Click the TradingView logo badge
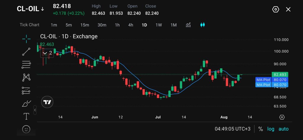Image resolution: width=303 pixels, height=140 pixels. point(47,102)
